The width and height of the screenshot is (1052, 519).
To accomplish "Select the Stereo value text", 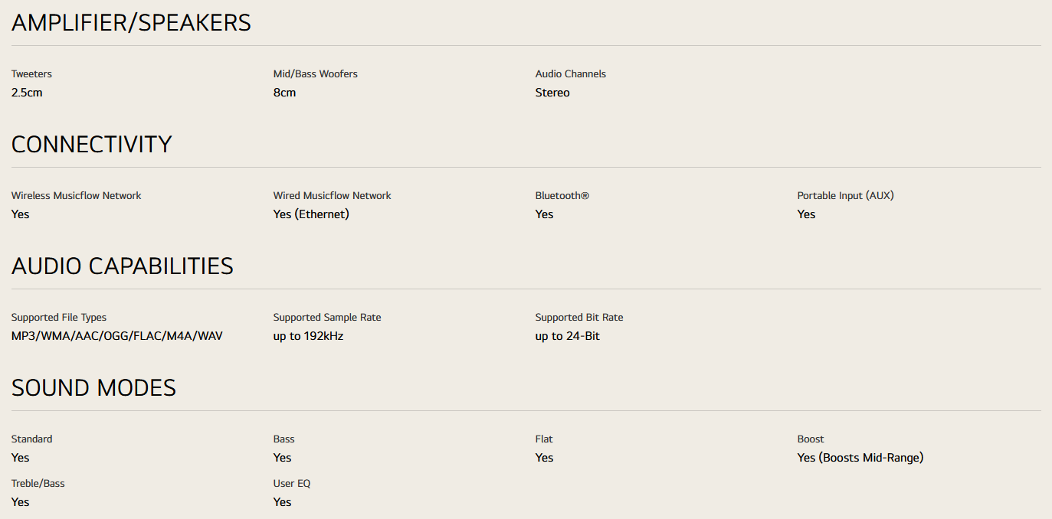I will (x=552, y=93).
